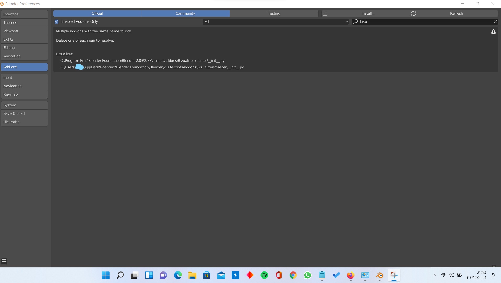Open Spotify from the taskbar
The image size is (501, 283).
264,275
